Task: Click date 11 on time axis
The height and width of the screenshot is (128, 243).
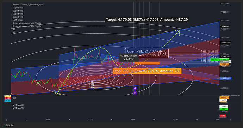Action: [197, 120]
